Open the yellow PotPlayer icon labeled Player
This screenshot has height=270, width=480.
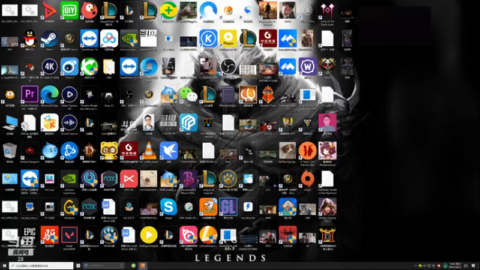228,38
